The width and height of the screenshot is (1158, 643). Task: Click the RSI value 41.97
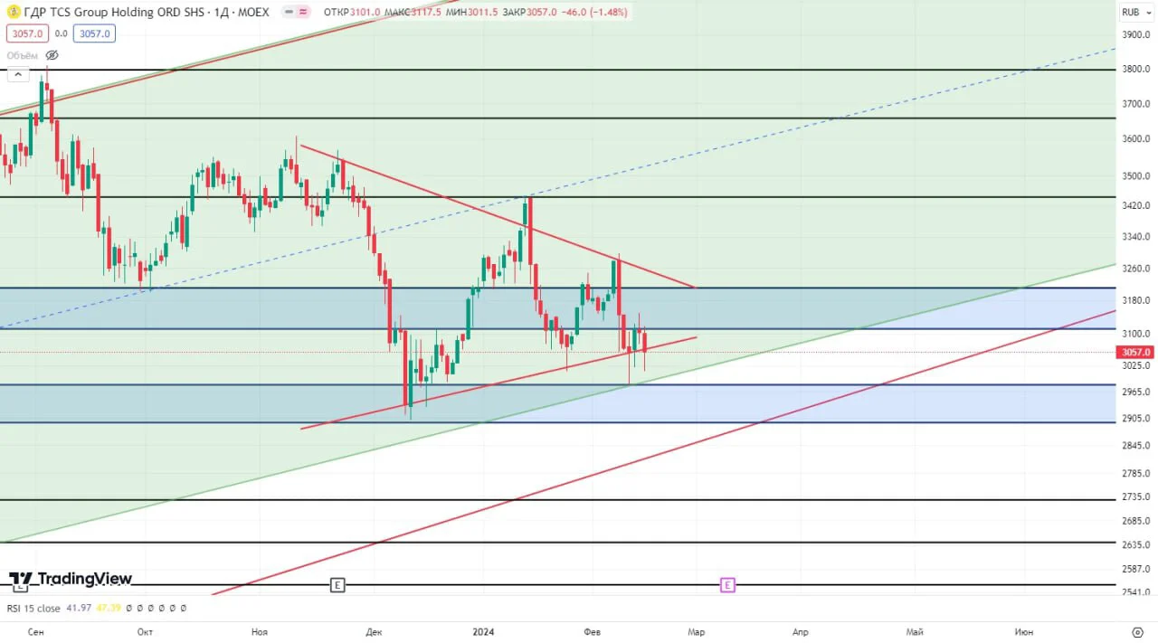pyautogui.click(x=79, y=608)
